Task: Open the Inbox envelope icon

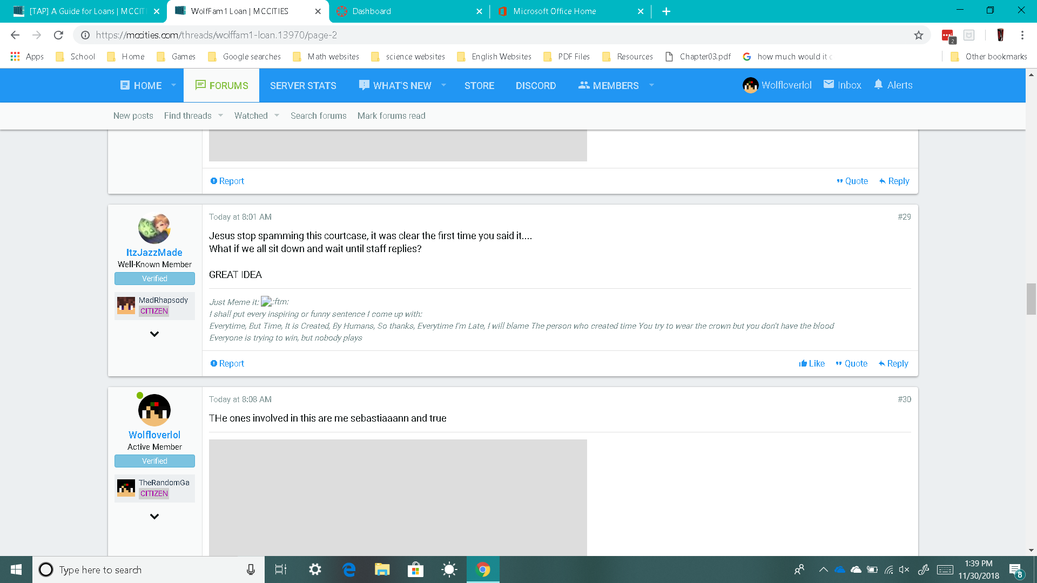Action: click(x=829, y=85)
